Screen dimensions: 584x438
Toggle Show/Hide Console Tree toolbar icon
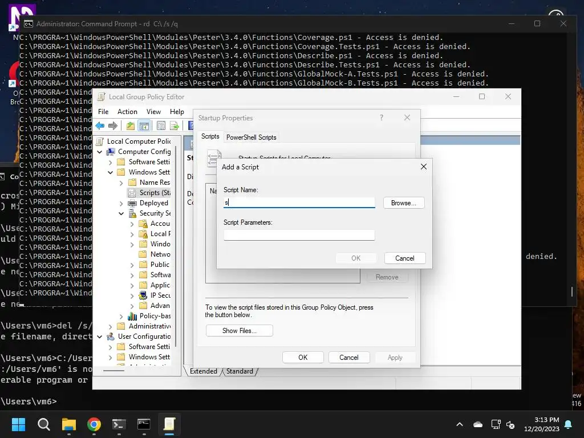tap(144, 126)
